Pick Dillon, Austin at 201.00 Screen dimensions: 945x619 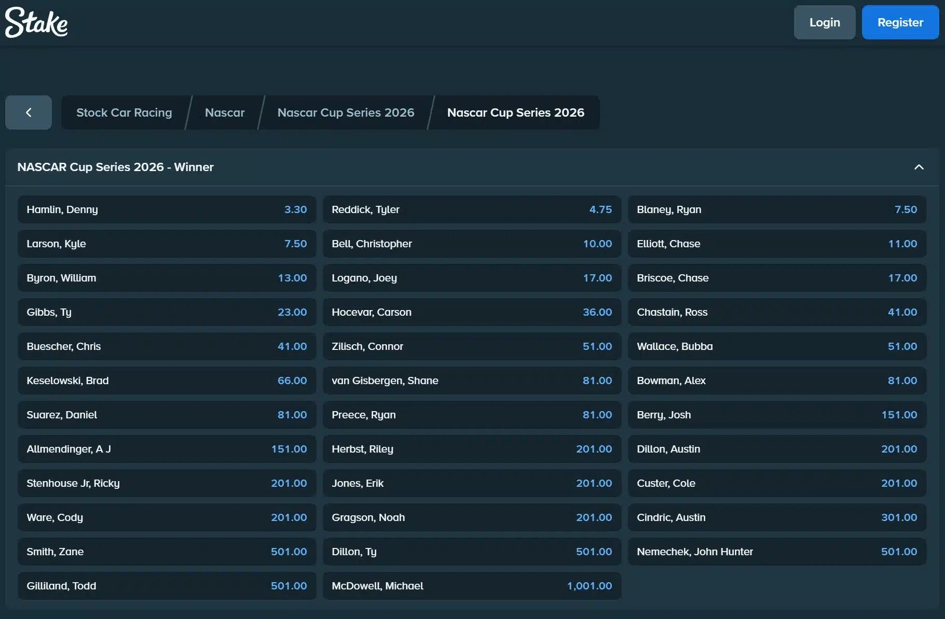tap(777, 449)
